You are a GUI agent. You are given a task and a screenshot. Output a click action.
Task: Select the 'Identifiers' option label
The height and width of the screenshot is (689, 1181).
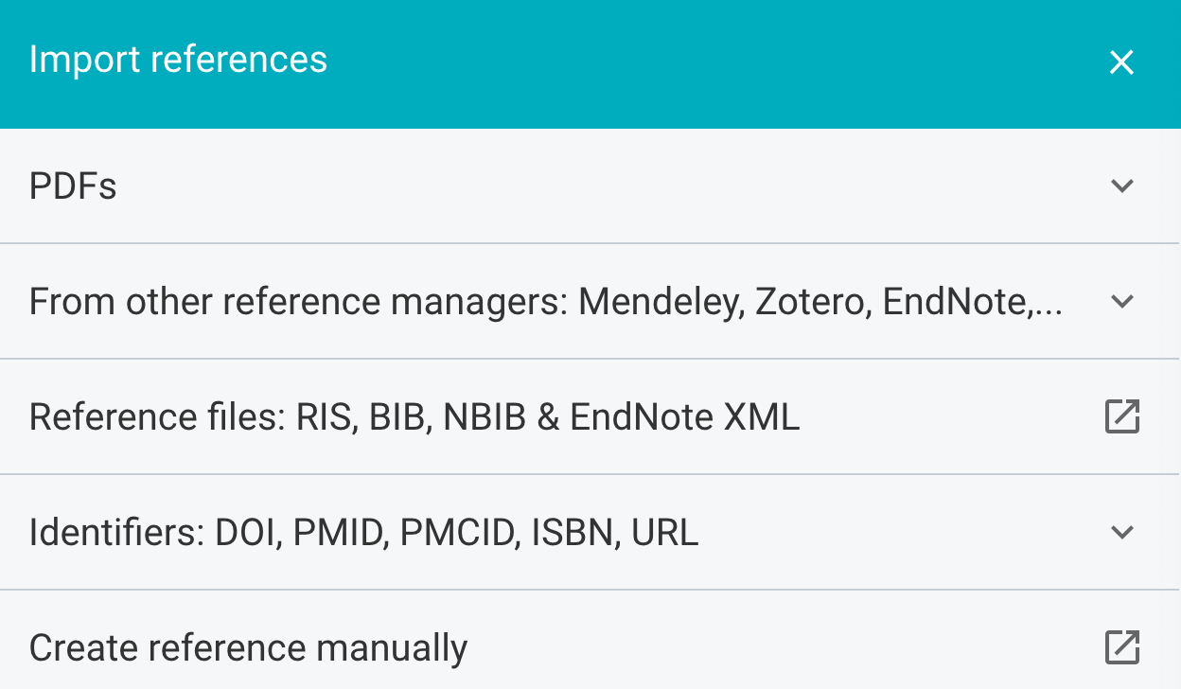[x=115, y=533]
